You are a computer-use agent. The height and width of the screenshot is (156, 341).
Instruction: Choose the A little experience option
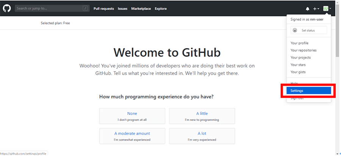(x=202, y=116)
